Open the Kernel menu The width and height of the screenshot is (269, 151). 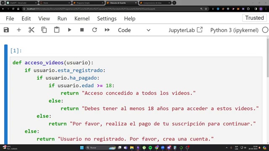click(82, 18)
